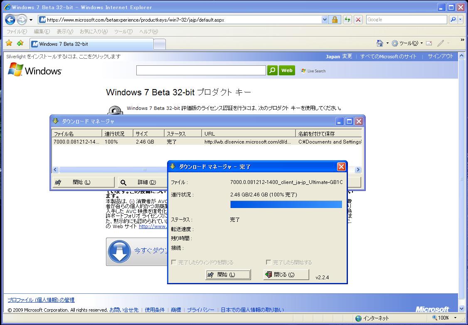
Task: Open the ツール(T) menu in menu bar
Action: 123,31
